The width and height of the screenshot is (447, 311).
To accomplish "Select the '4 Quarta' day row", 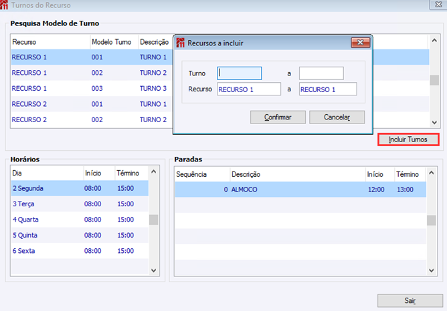I will pos(80,220).
